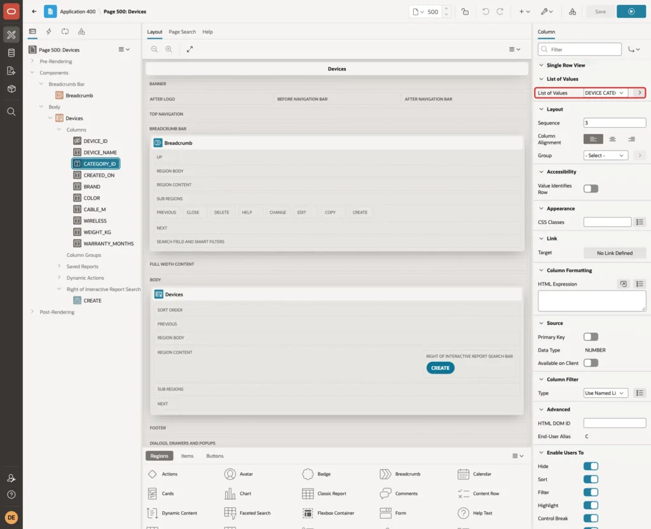Select the WARRANTY_MONTHS column
This screenshot has width=651, height=529.
(108, 244)
